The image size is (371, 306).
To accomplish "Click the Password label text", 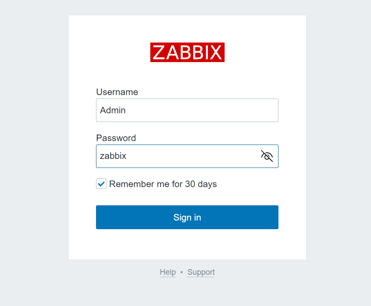I will pyautogui.click(x=116, y=138).
